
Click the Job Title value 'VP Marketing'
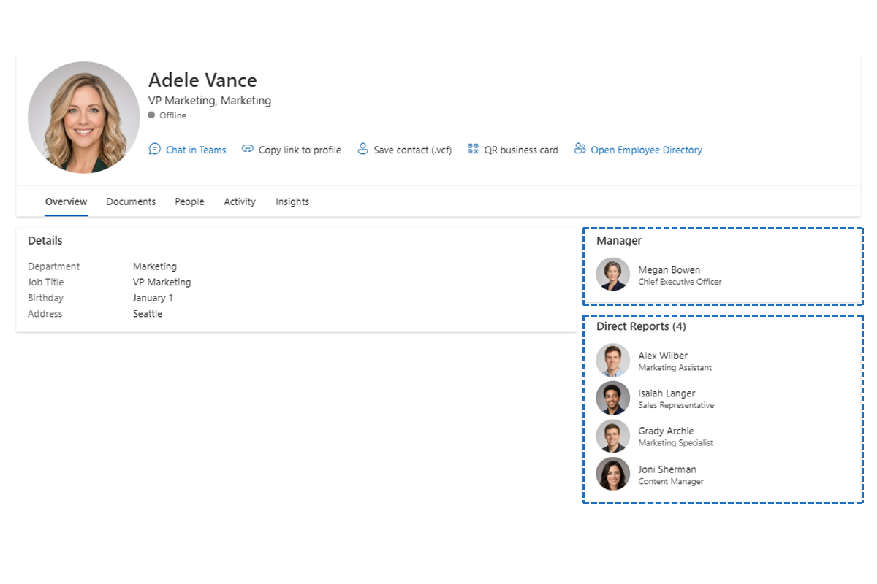tap(162, 282)
